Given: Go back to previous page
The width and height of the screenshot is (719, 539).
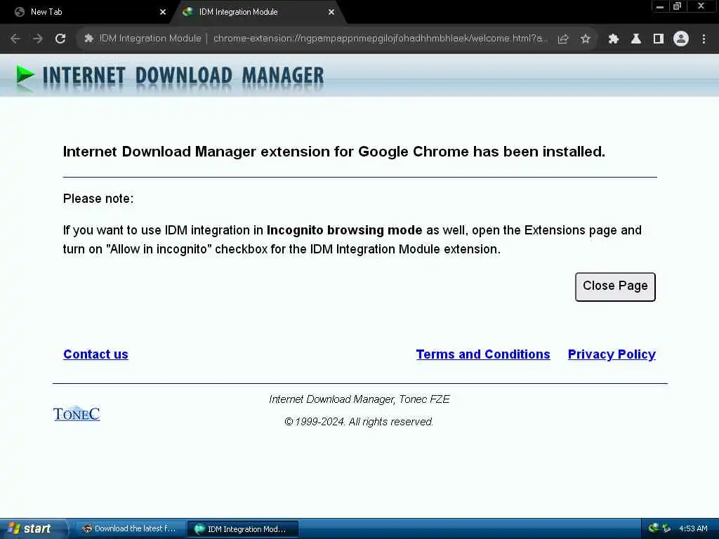Looking at the screenshot, I should [15, 39].
